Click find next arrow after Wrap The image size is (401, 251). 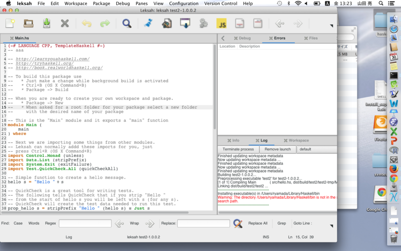[150, 223]
